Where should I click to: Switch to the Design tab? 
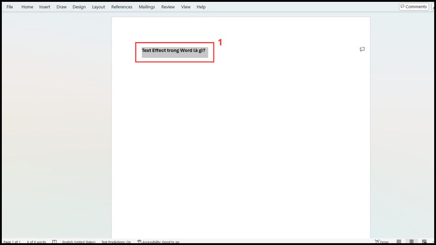[x=79, y=7]
